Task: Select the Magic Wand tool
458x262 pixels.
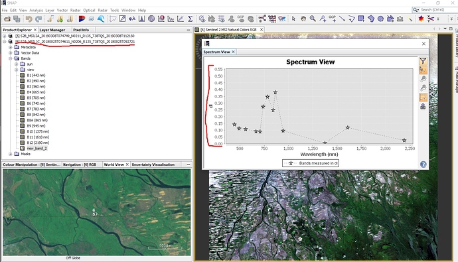Action: click(410, 19)
